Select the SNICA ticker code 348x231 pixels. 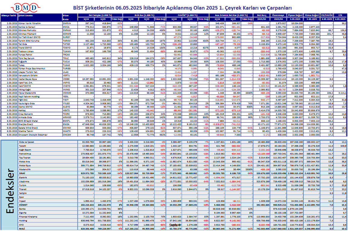click(x=66, y=27)
